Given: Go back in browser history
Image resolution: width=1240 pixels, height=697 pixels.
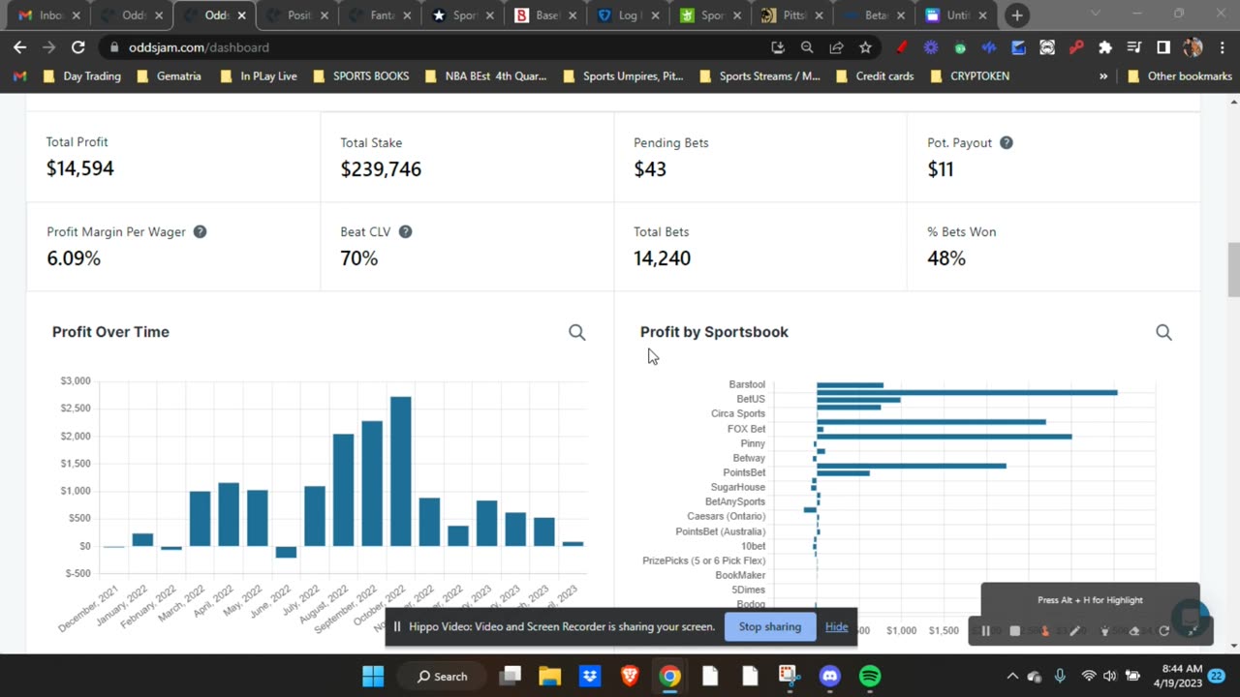Looking at the screenshot, I should coord(20,46).
